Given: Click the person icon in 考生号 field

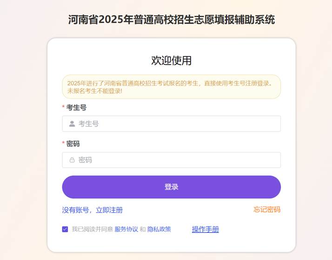Looking at the screenshot, I should [x=72, y=124].
